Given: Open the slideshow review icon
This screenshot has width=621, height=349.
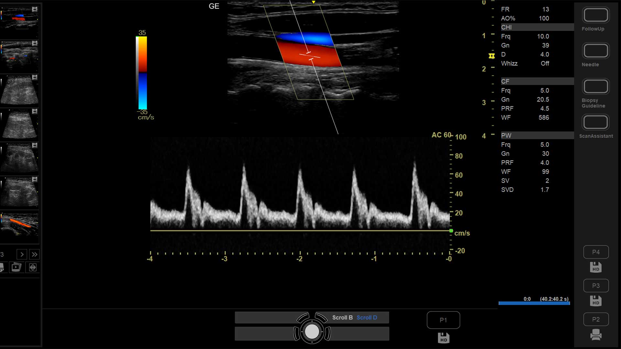Looking at the screenshot, I should (16, 267).
